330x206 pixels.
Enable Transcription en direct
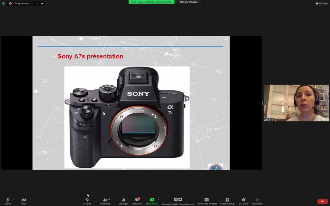[207, 201]
